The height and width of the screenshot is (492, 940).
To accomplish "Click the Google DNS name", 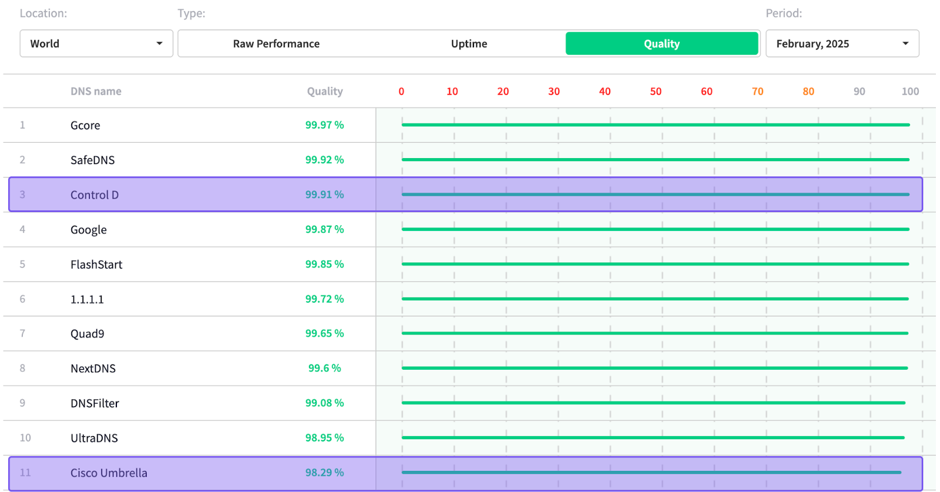I will point(88,230).
